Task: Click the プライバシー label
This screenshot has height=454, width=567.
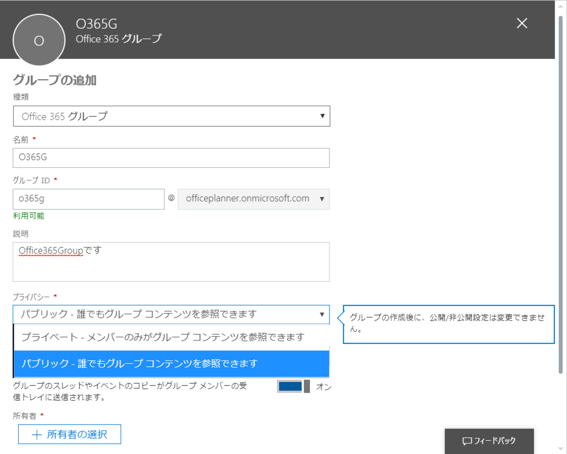Action: click(x=31, y=297)
